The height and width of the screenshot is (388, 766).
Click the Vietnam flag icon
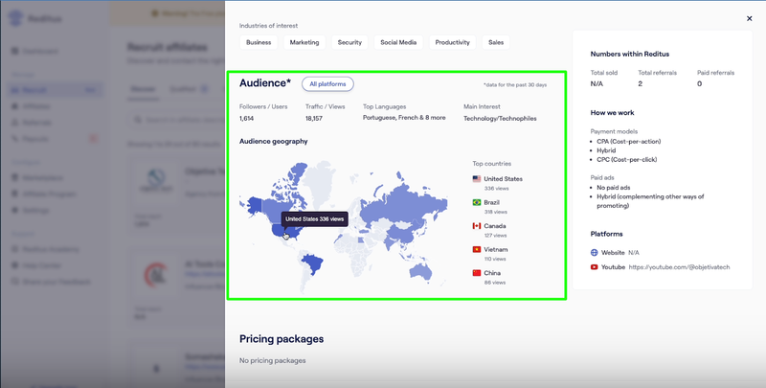point(477,249)
